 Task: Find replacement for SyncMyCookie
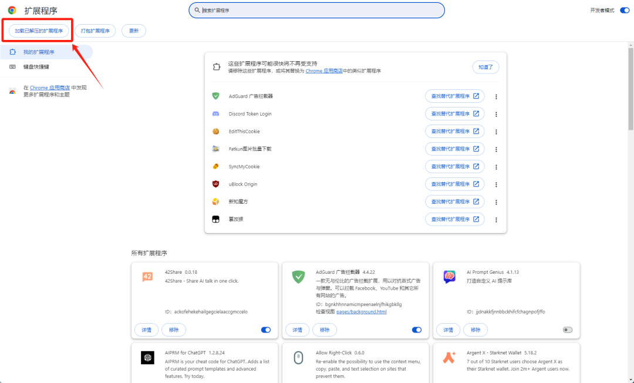(455, 166)
